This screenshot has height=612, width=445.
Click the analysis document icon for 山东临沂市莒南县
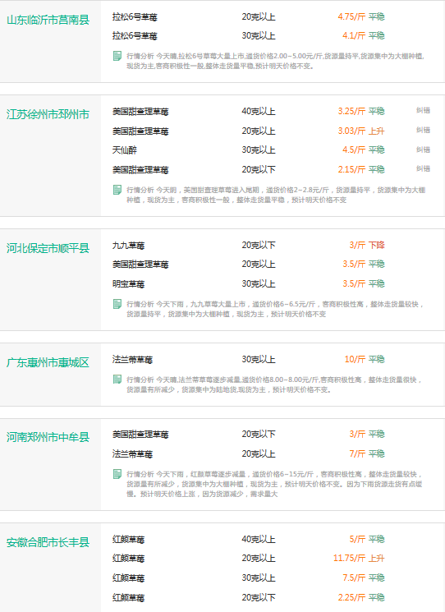[x=117, y=56]
